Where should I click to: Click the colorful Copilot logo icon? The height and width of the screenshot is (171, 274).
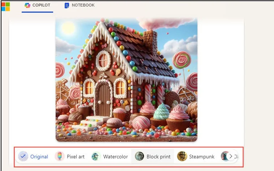click(x=27, y=5)
